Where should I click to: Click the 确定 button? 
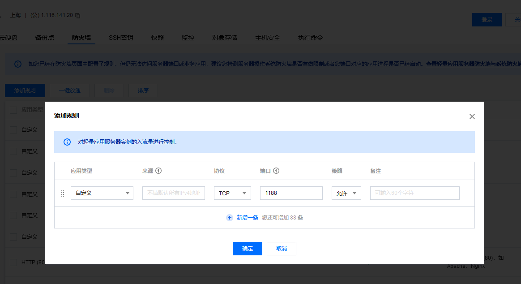[x=247, y=249]
